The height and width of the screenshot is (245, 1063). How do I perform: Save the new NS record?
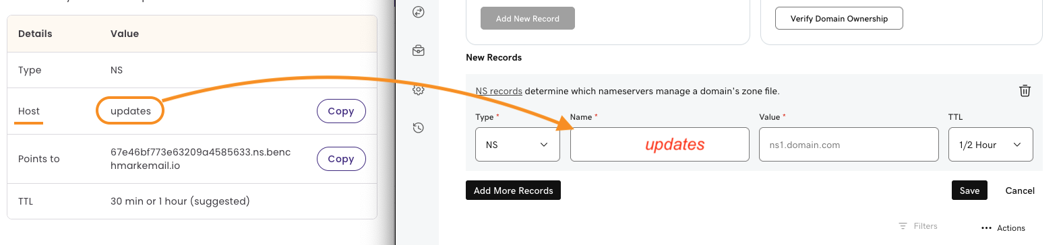tap(969, 190)
